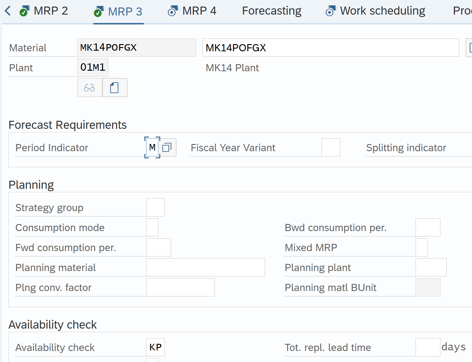Select the Consumption mode field
This screenshot has width=472, height=362.
click(152, 228)
